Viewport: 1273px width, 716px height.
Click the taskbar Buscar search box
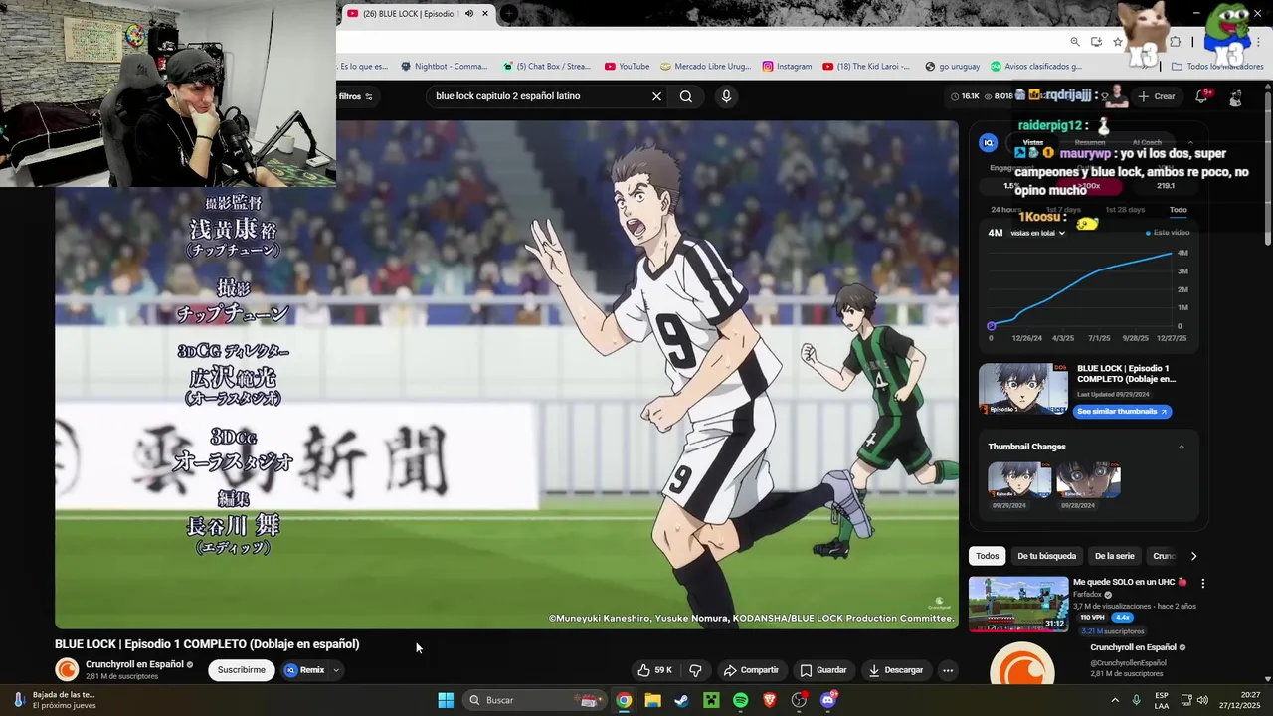(537, 700)
